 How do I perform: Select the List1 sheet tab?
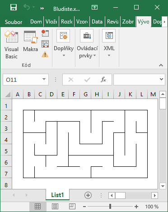(57, 195)
